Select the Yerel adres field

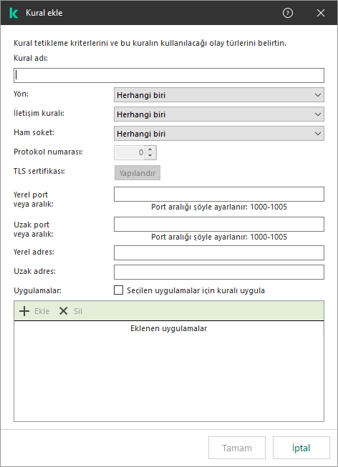[x=219, y=253]
